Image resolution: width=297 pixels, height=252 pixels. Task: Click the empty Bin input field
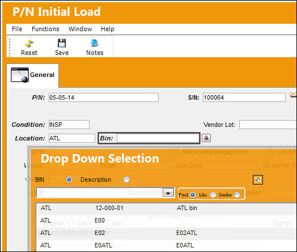(158, 138)
